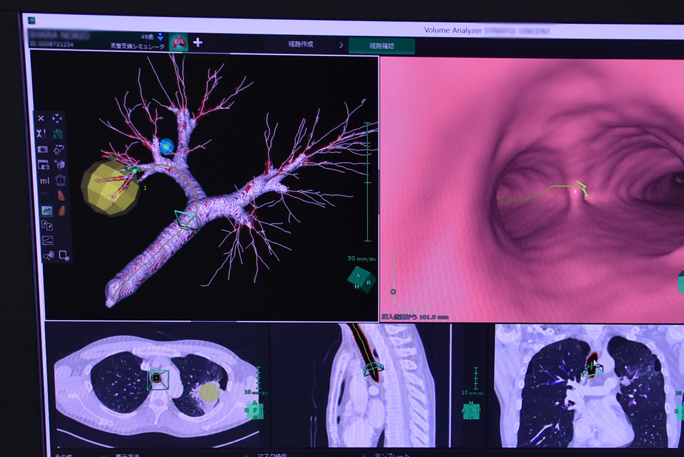Click the green box marker on axial CT
The image size is (684, 457).
[x=157, y=379]
